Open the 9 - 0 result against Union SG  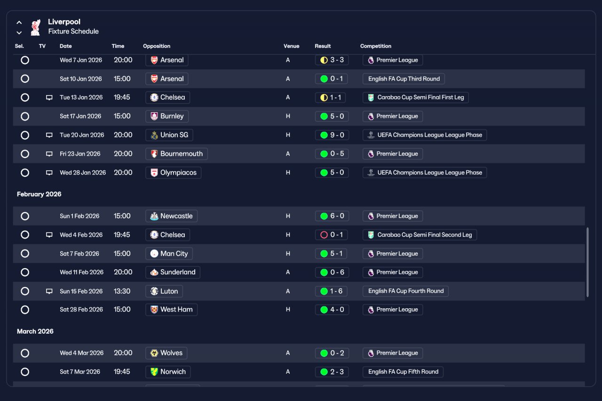(x=332, y=135)
